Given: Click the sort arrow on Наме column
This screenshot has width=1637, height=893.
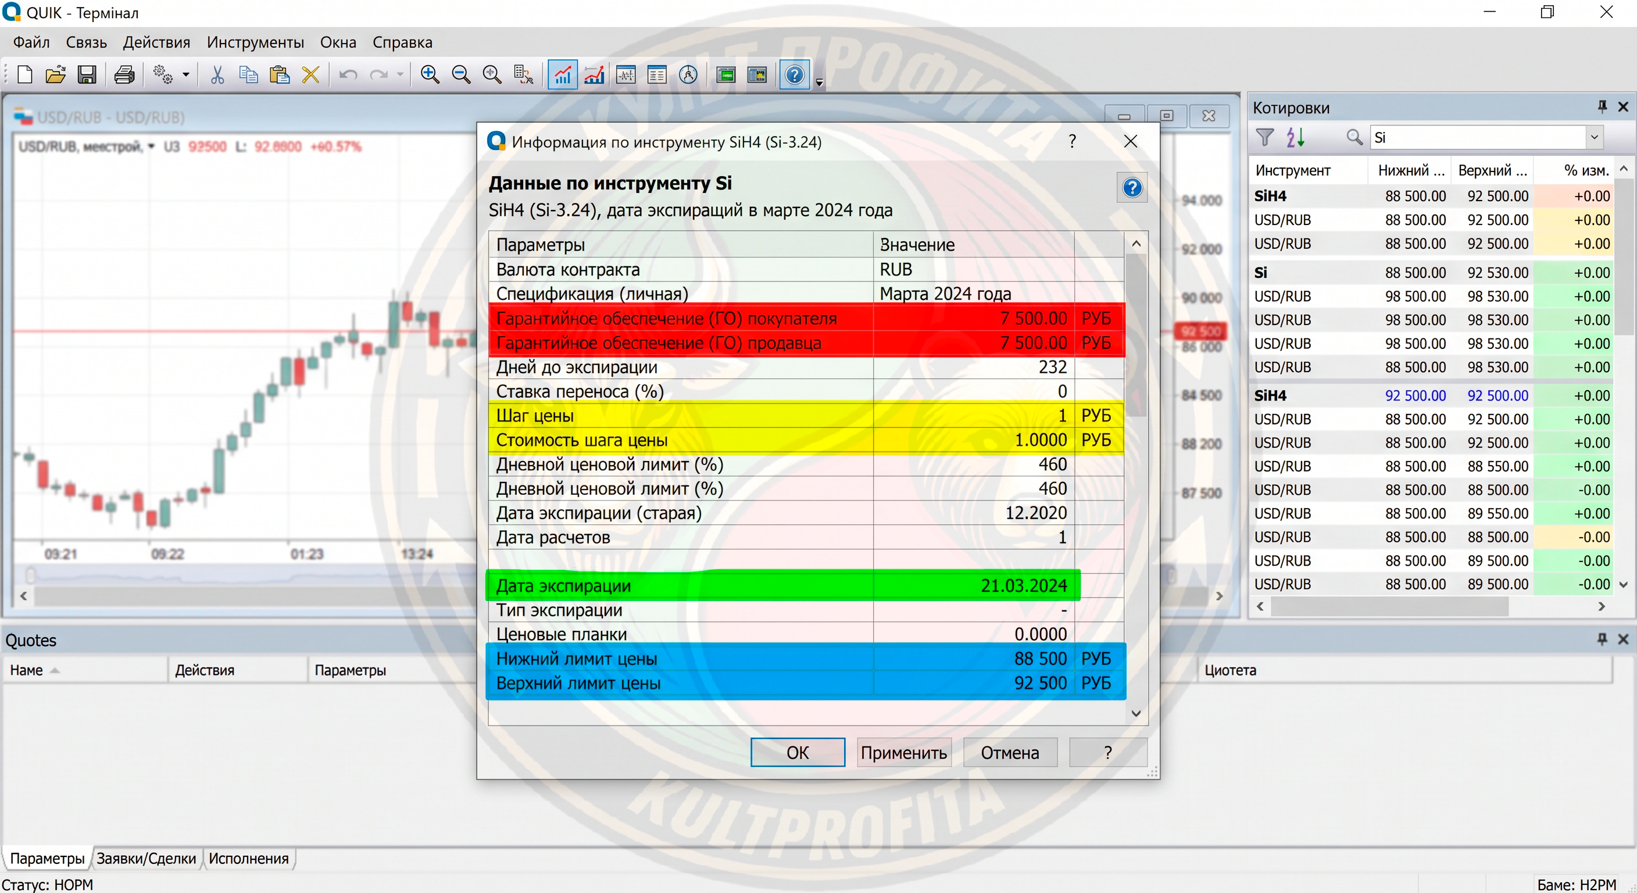Looking at the screenshot, I should pos(55,670).
